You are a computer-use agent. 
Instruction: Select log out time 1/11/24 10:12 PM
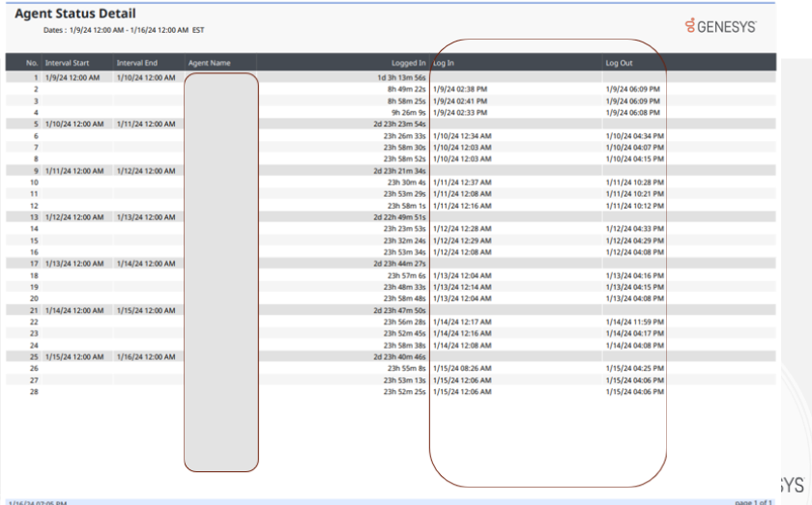tap(635, 206)
